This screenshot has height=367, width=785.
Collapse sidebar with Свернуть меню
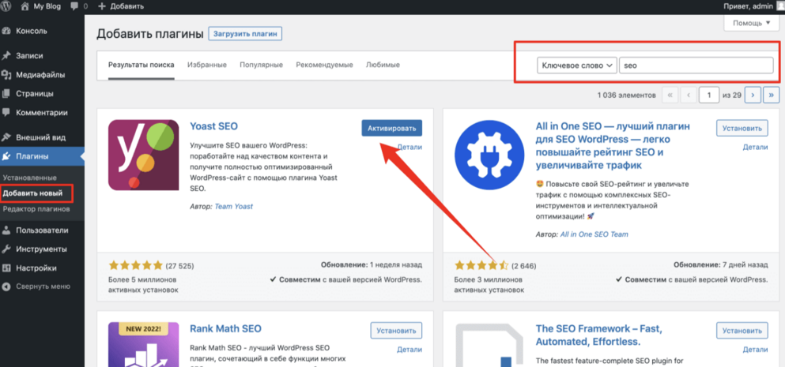42,287
